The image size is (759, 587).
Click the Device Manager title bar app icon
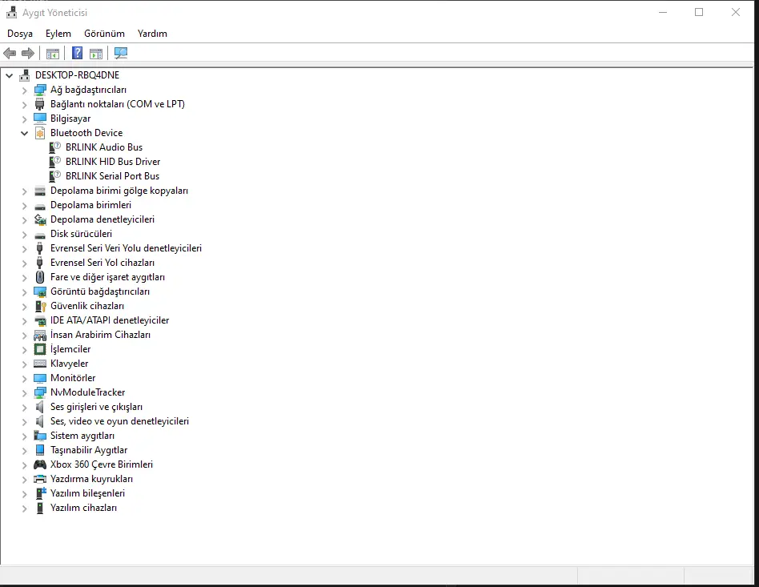(x=11, y=13)
